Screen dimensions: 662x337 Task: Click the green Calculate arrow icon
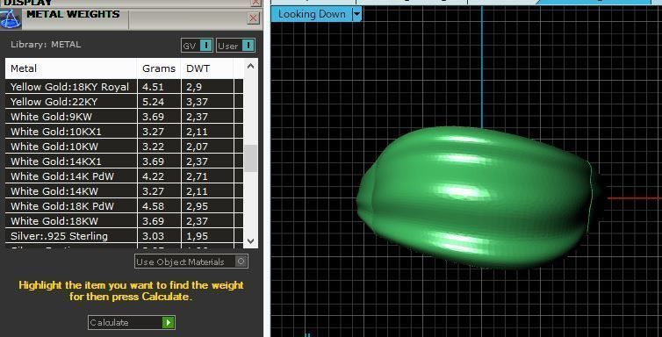168,323
